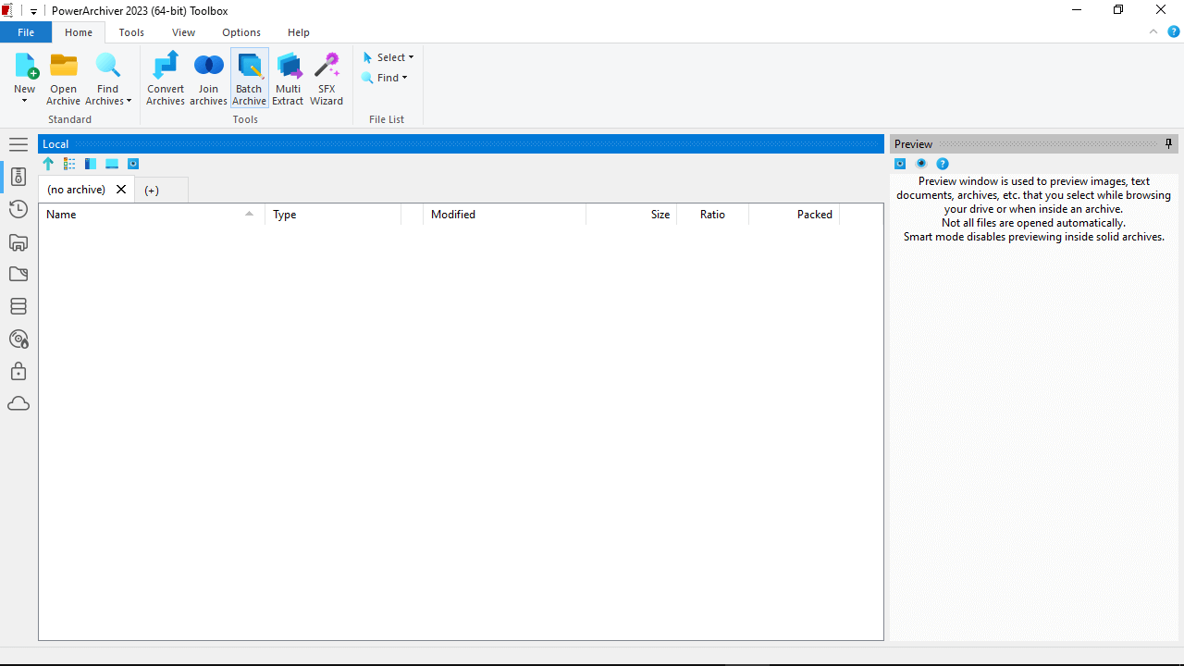Viewport: 1184px width, 666px height.
Task: Toggle the round eye icon in Preview toolbar
Action: coord(921,164)
